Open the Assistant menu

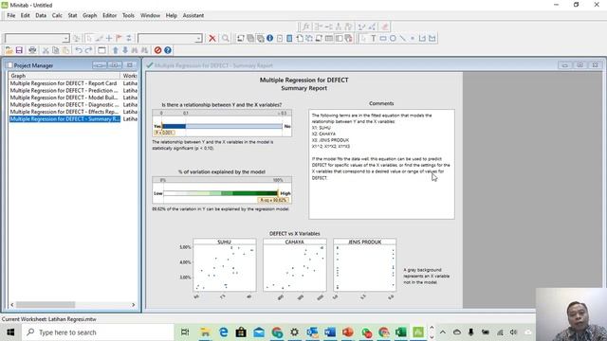[193, 15]
